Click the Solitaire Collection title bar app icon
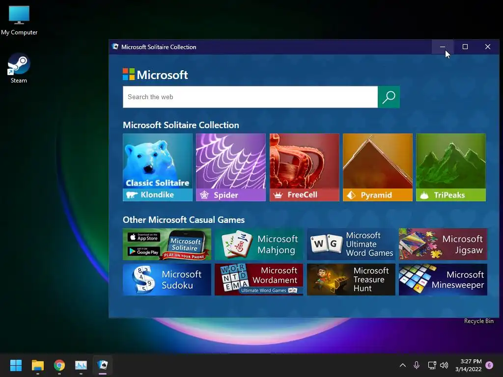This screenshot has height=377, width=503. [115, 47]
